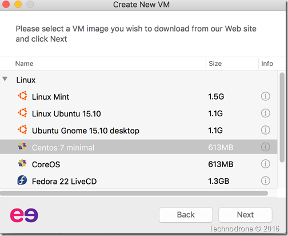Show info for Ubuntu Gnome 15.10 desktop
This screenshot has width=288, height=236.
265,130
